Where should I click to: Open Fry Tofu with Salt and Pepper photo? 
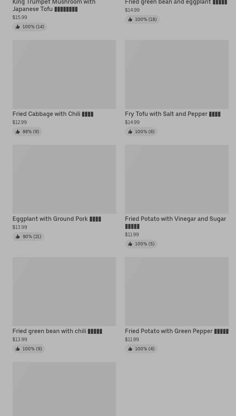point(177,74)
